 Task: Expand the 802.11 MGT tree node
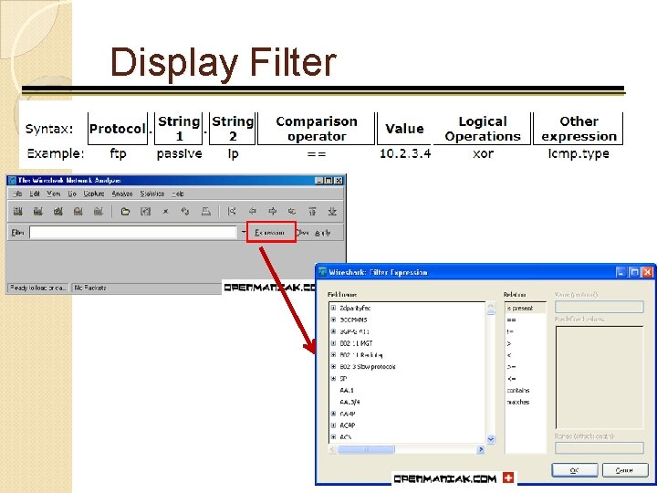click(334, 343)
